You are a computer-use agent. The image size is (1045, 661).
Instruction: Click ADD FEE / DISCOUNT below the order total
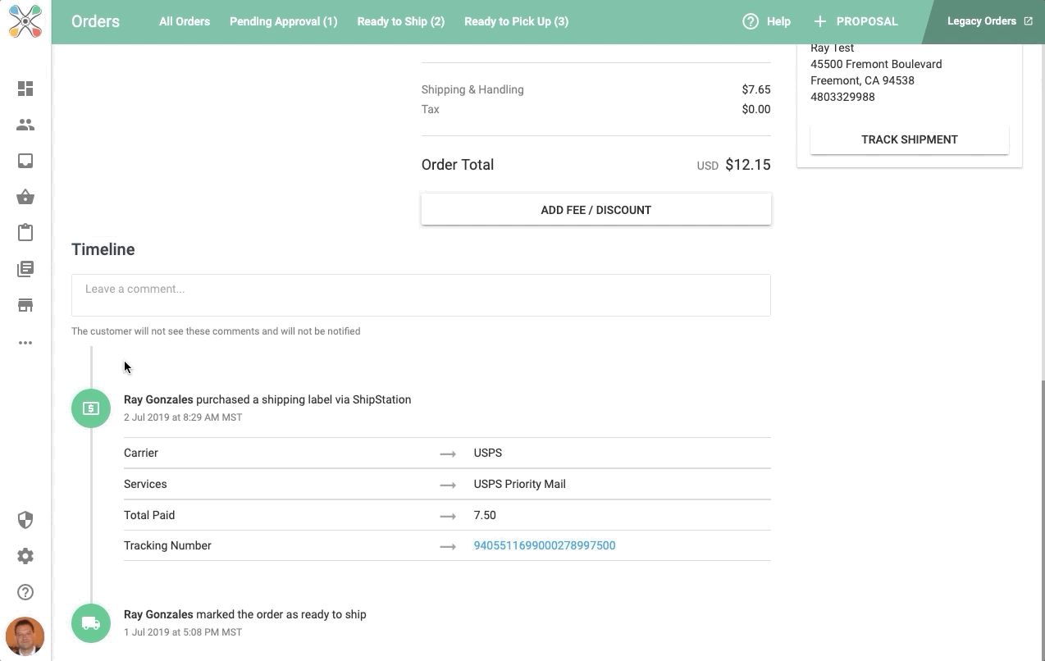tap(596, 209)
